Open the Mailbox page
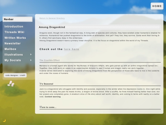 (x=10, y=49)
